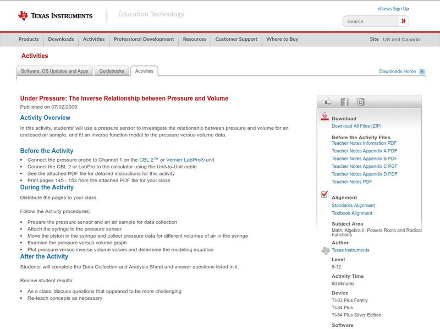Open the Customer Support menu
Image resolution: width=440 pixels, height=329 pixels.
tap(237, 39)
